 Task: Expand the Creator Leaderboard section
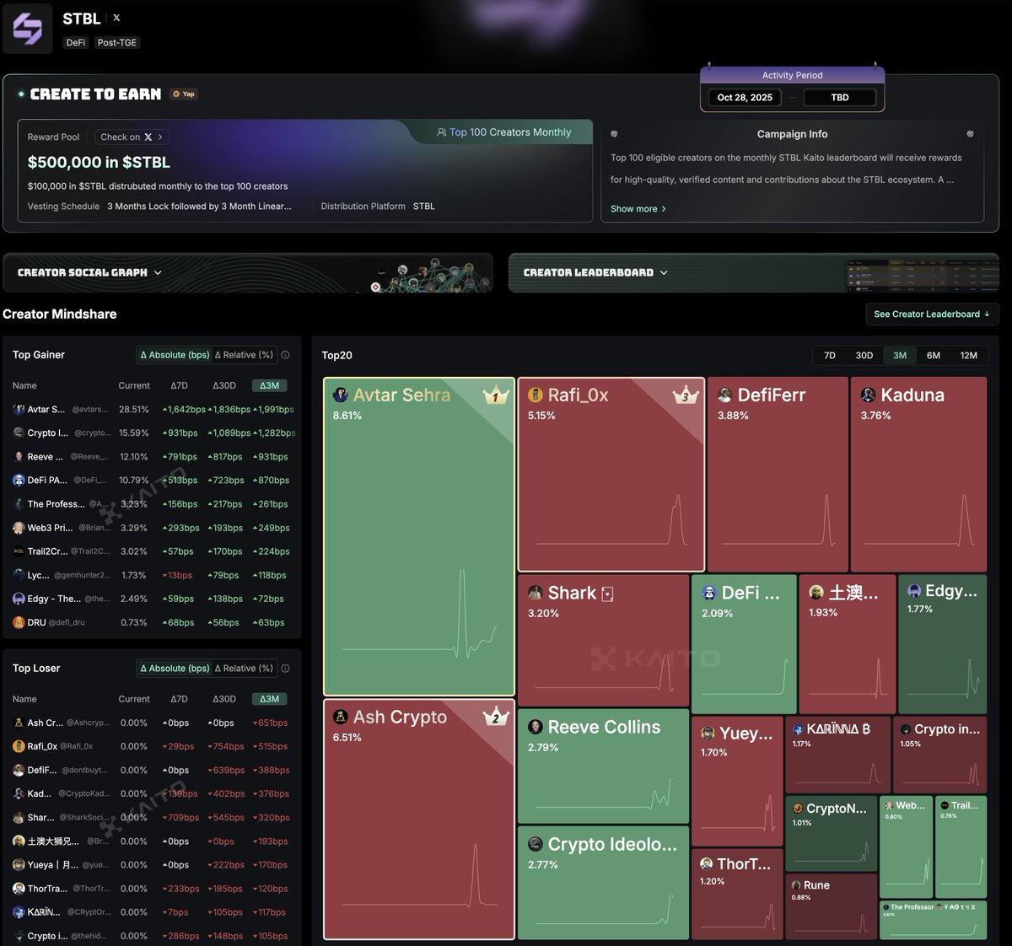(x=754, y=273)
